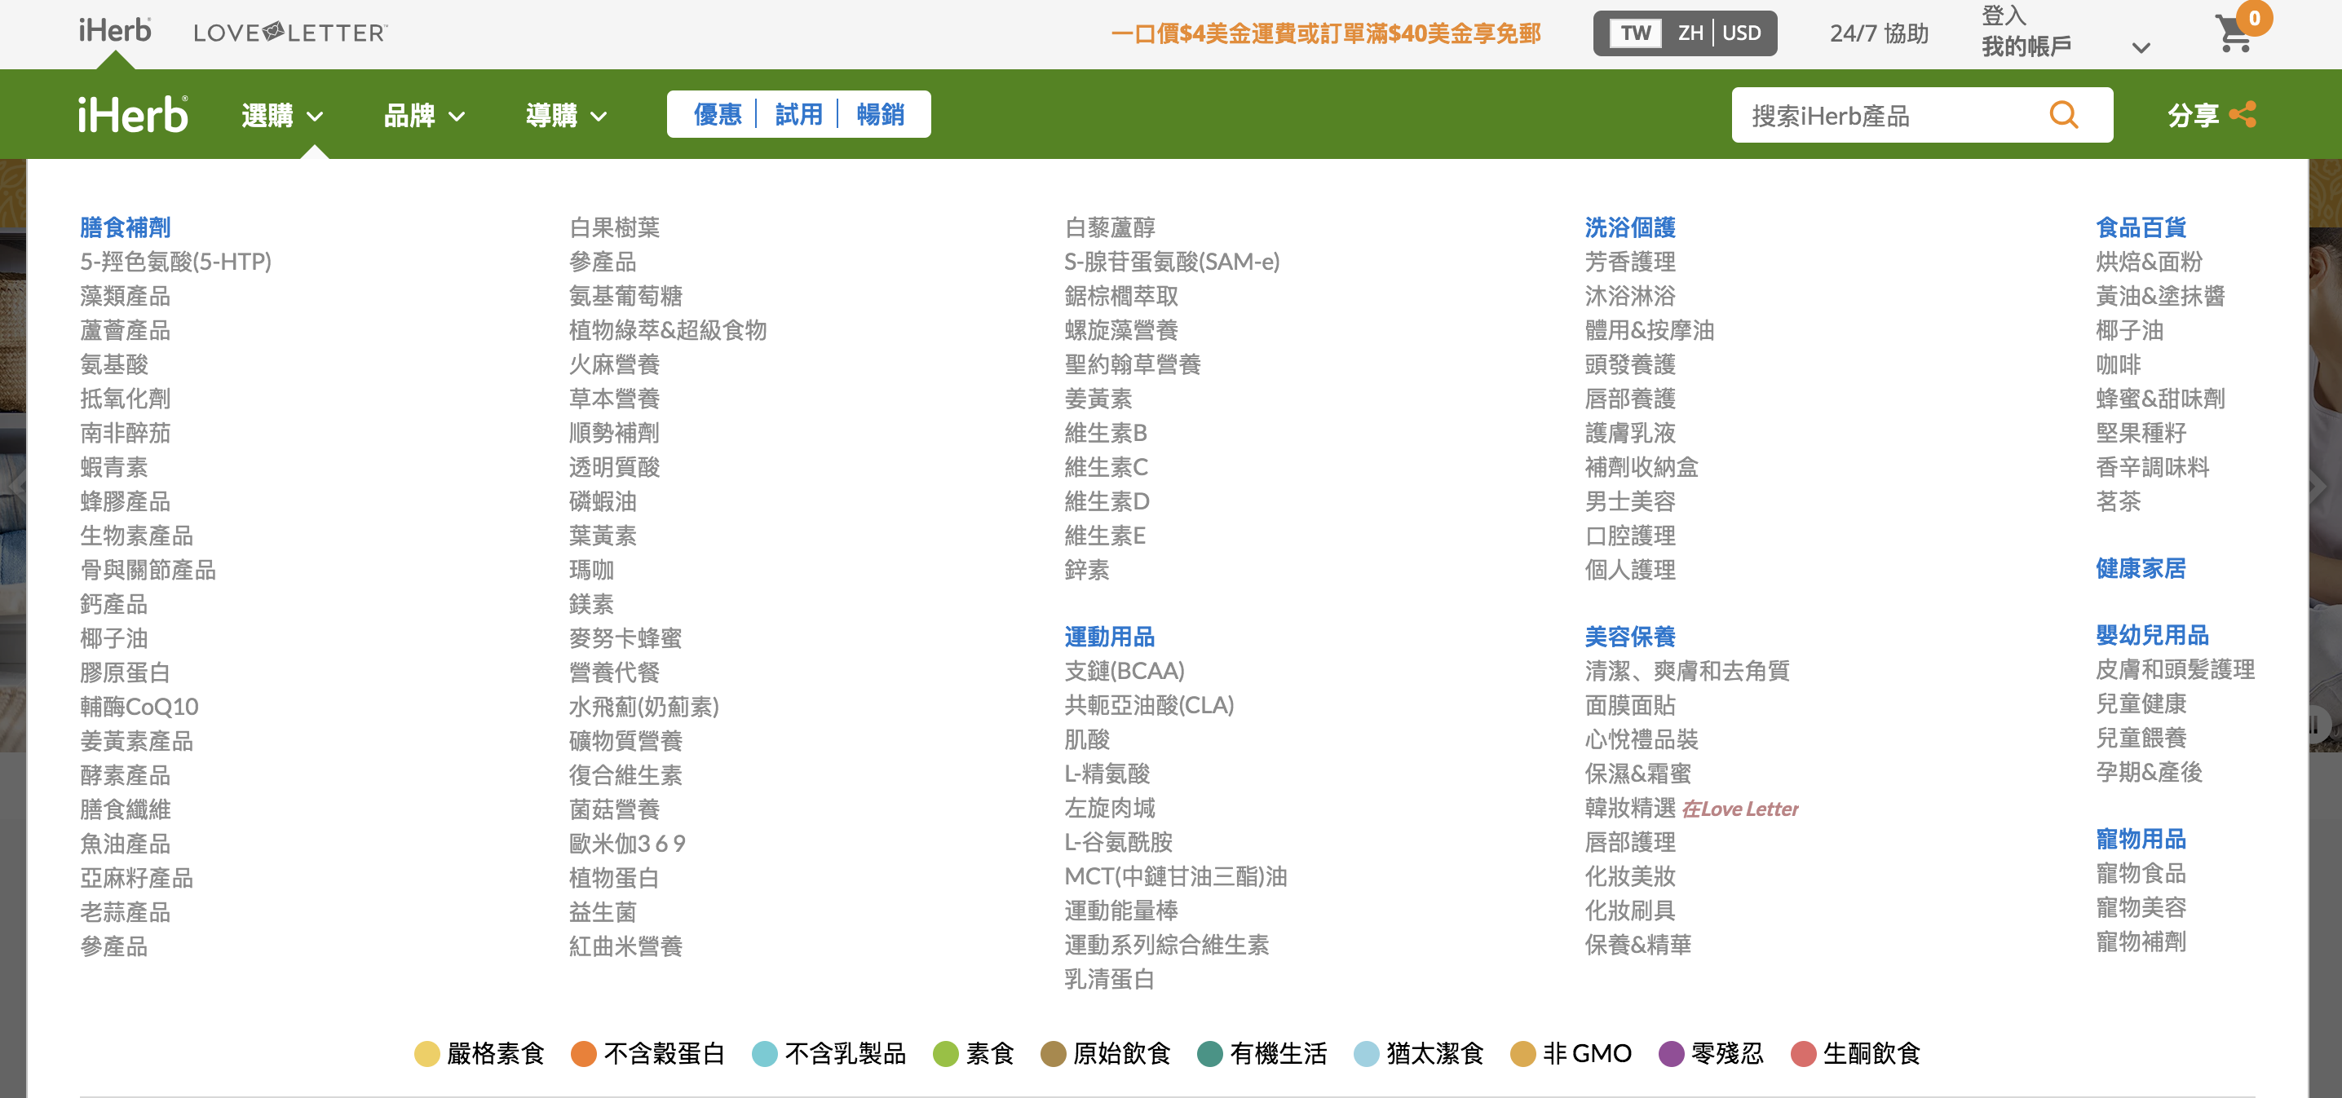Change the USD currency option
Image resolution: width=2342 pixels, height=1098 pixels.
(x=1741, y=33)
